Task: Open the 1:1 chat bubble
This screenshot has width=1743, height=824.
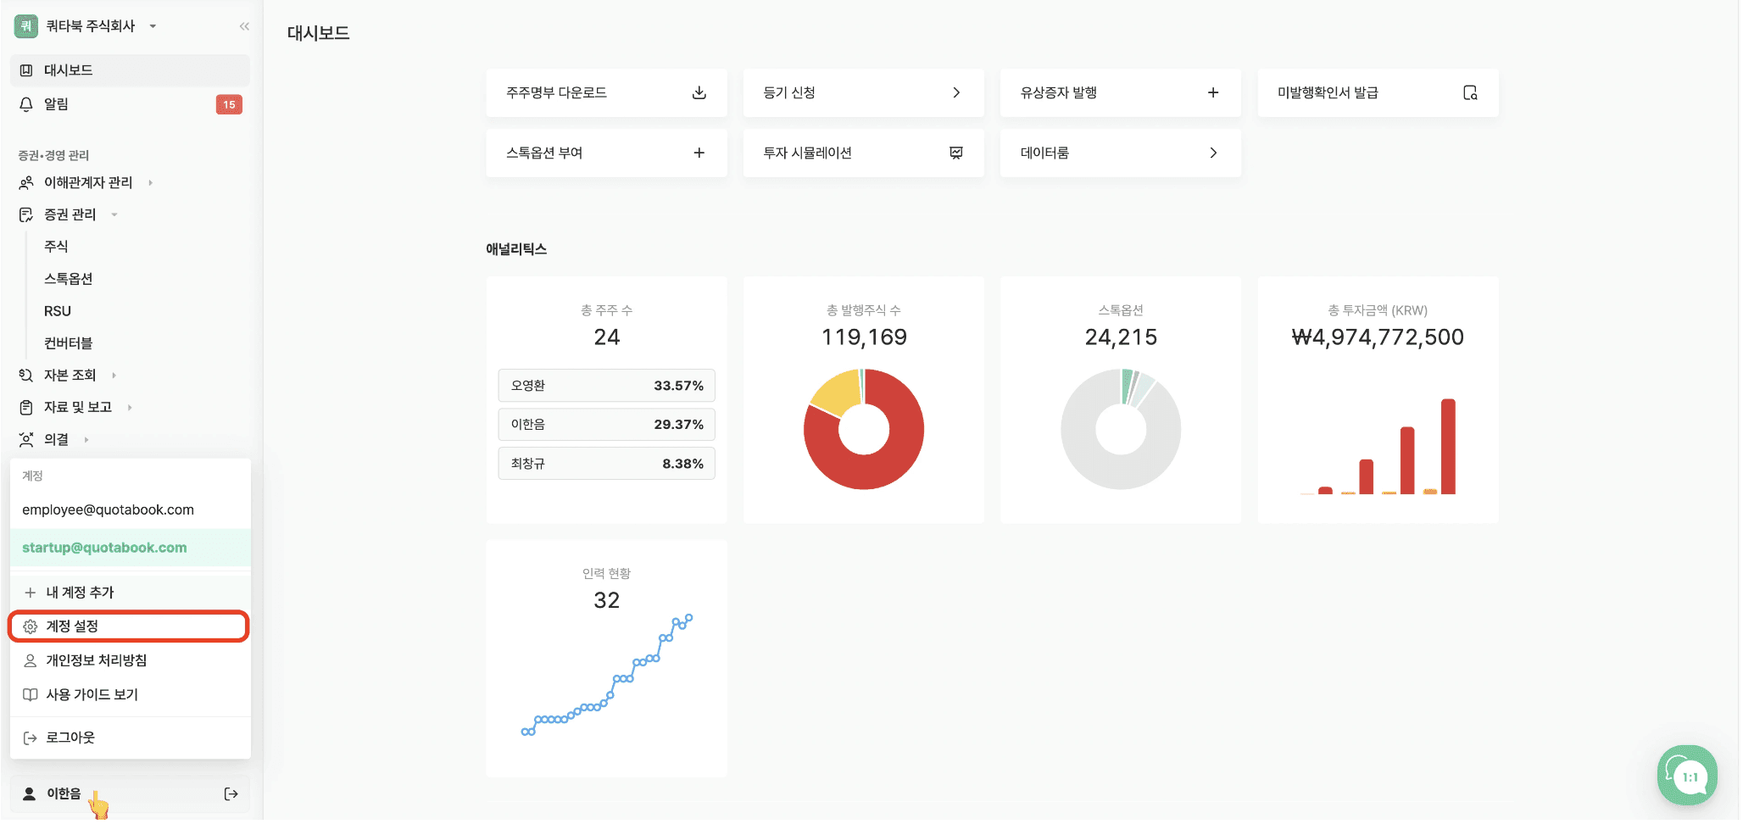Action: [x=1686, y=775]
